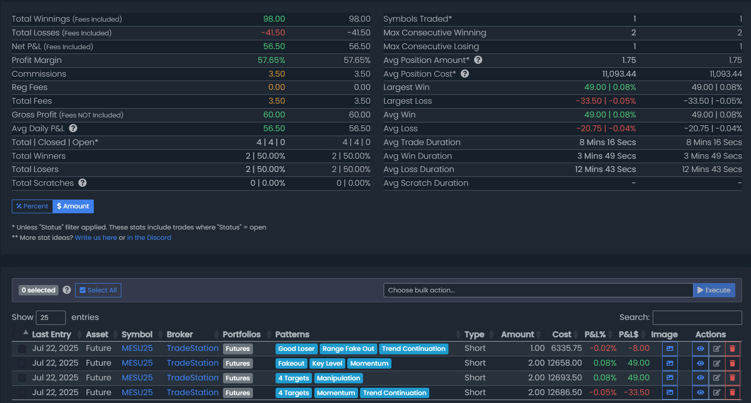Edit the 12658.00 cost trade
The height and width of the screenshot is (403, 751).
pos(717,363)
